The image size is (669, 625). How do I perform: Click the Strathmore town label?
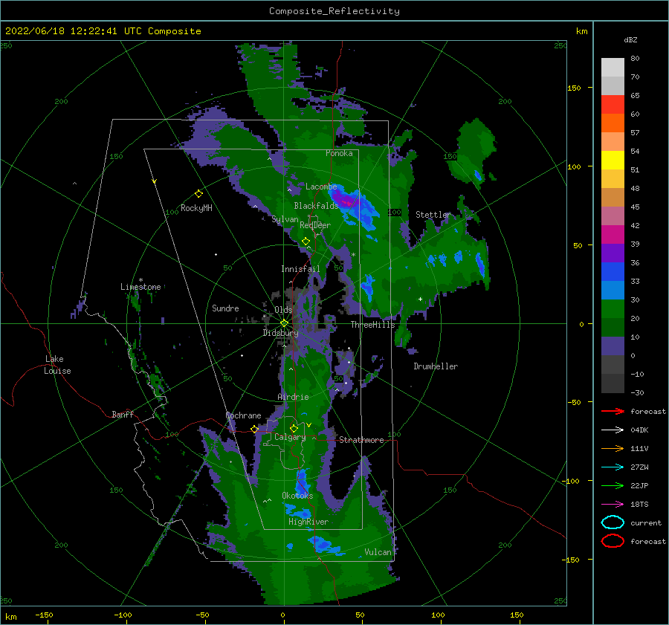pos(361,440)
